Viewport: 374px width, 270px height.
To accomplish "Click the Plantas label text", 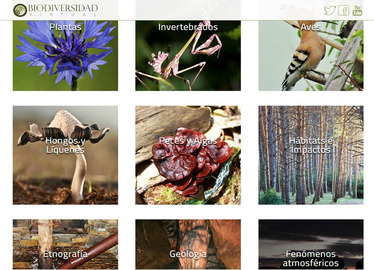I will tap(65, 27).
